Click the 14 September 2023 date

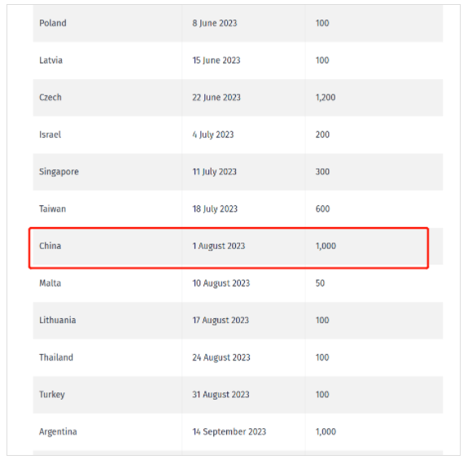coord(229,431)
